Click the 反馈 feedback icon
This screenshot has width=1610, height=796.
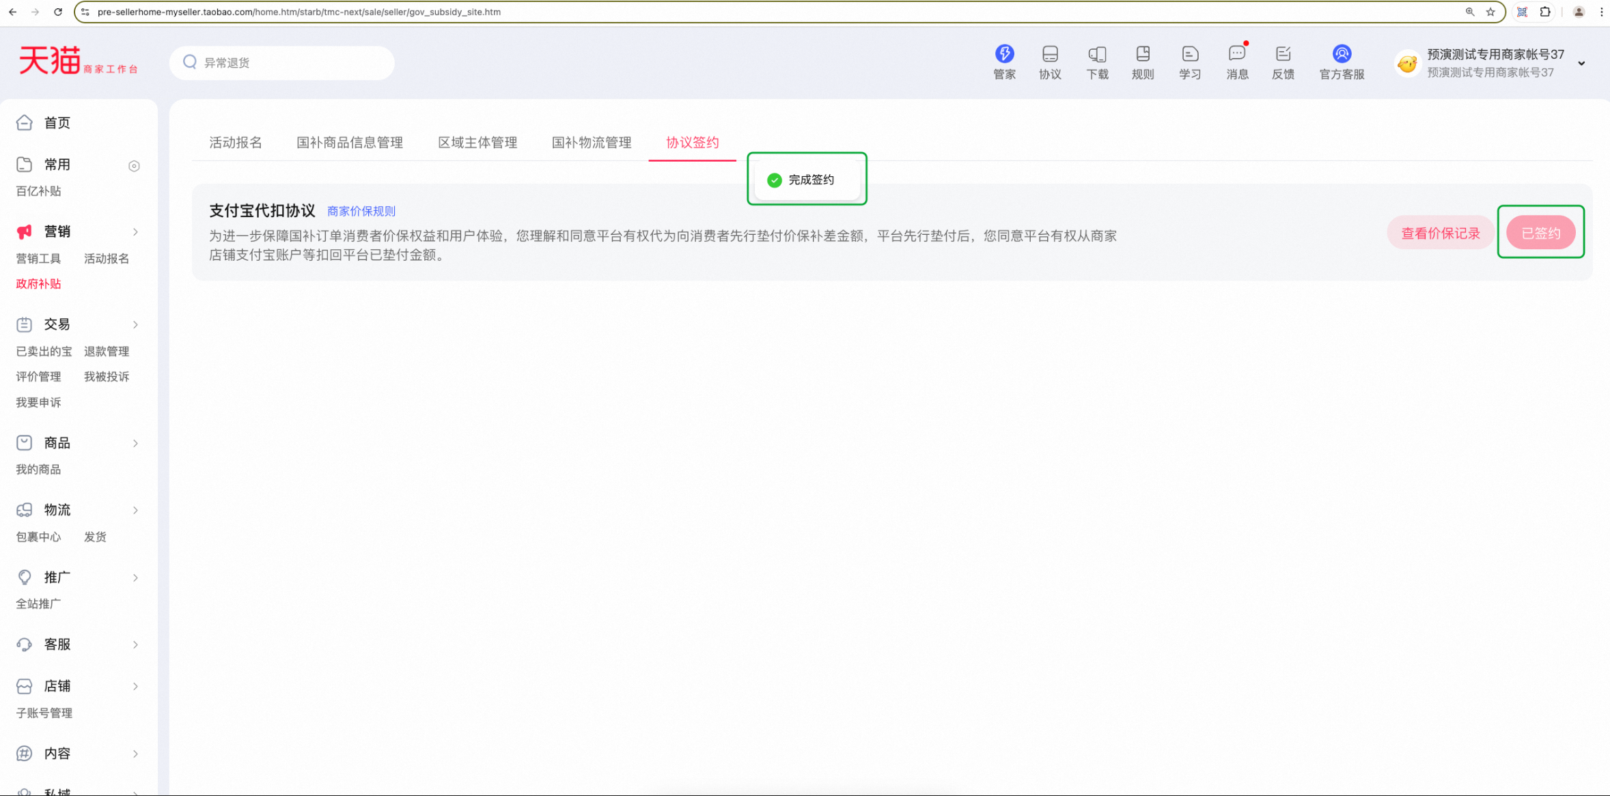click(1282, 55)
